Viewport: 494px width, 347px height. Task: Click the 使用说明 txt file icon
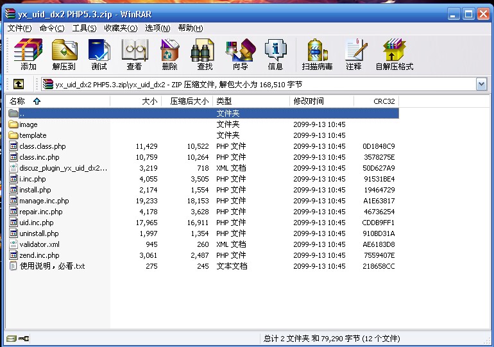13,266
